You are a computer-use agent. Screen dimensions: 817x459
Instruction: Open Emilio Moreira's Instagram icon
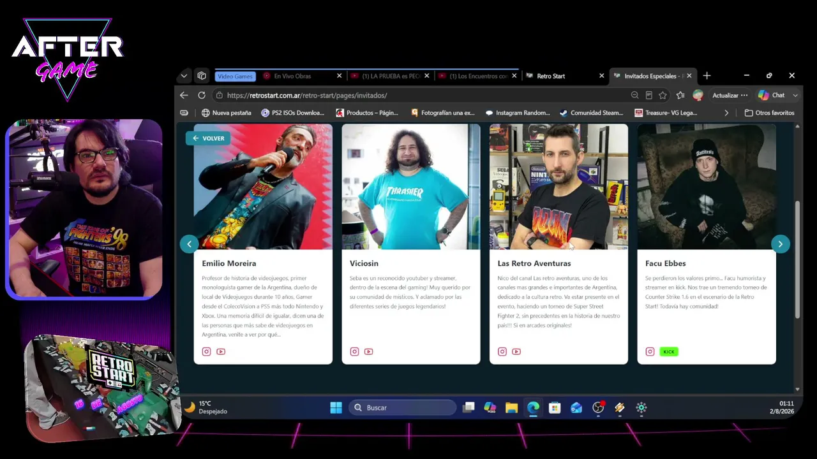pyautogui.click(x=206, y=351)
